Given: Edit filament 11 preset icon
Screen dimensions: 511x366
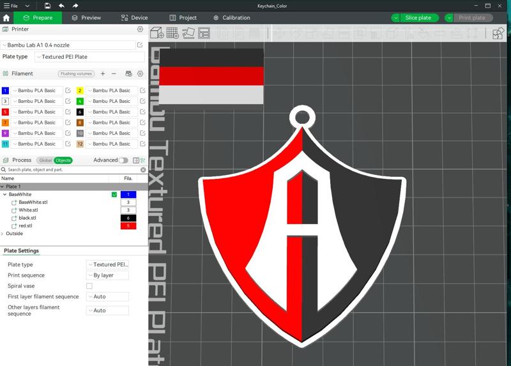Looking at the screenshot, I should pos(68,144).
